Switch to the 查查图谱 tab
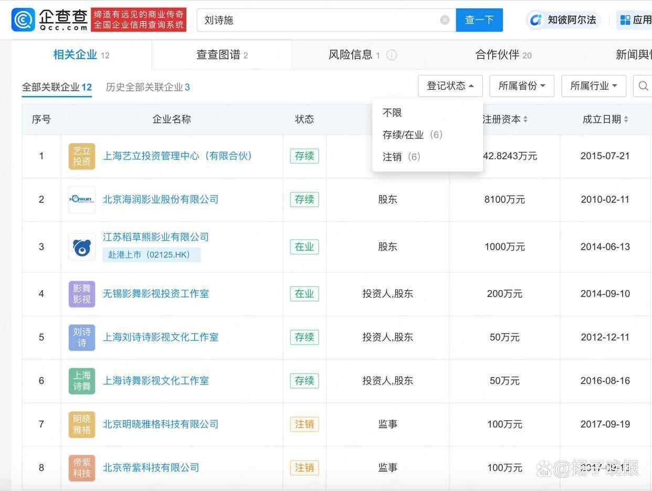Screen dimensions: 652x491 pos(222,55)
